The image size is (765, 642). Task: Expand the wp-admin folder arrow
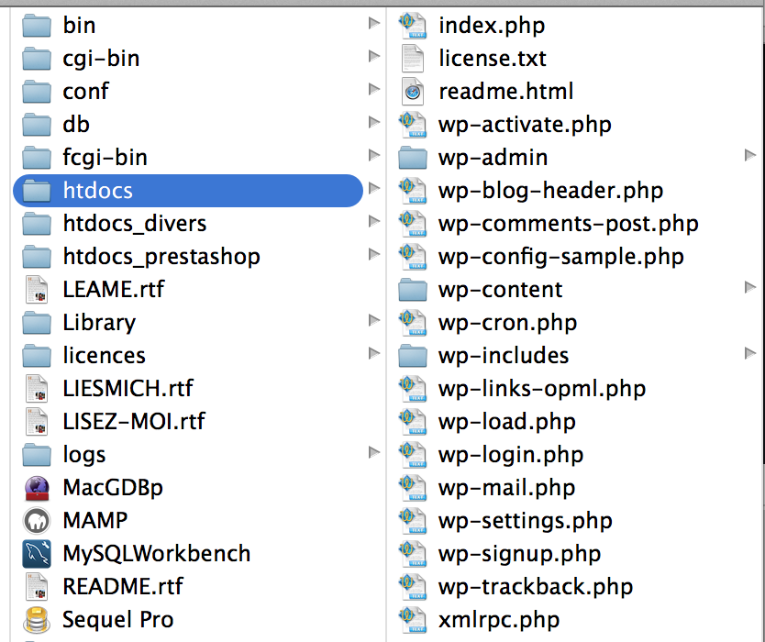pyautogui.click(x=749, y=157)
